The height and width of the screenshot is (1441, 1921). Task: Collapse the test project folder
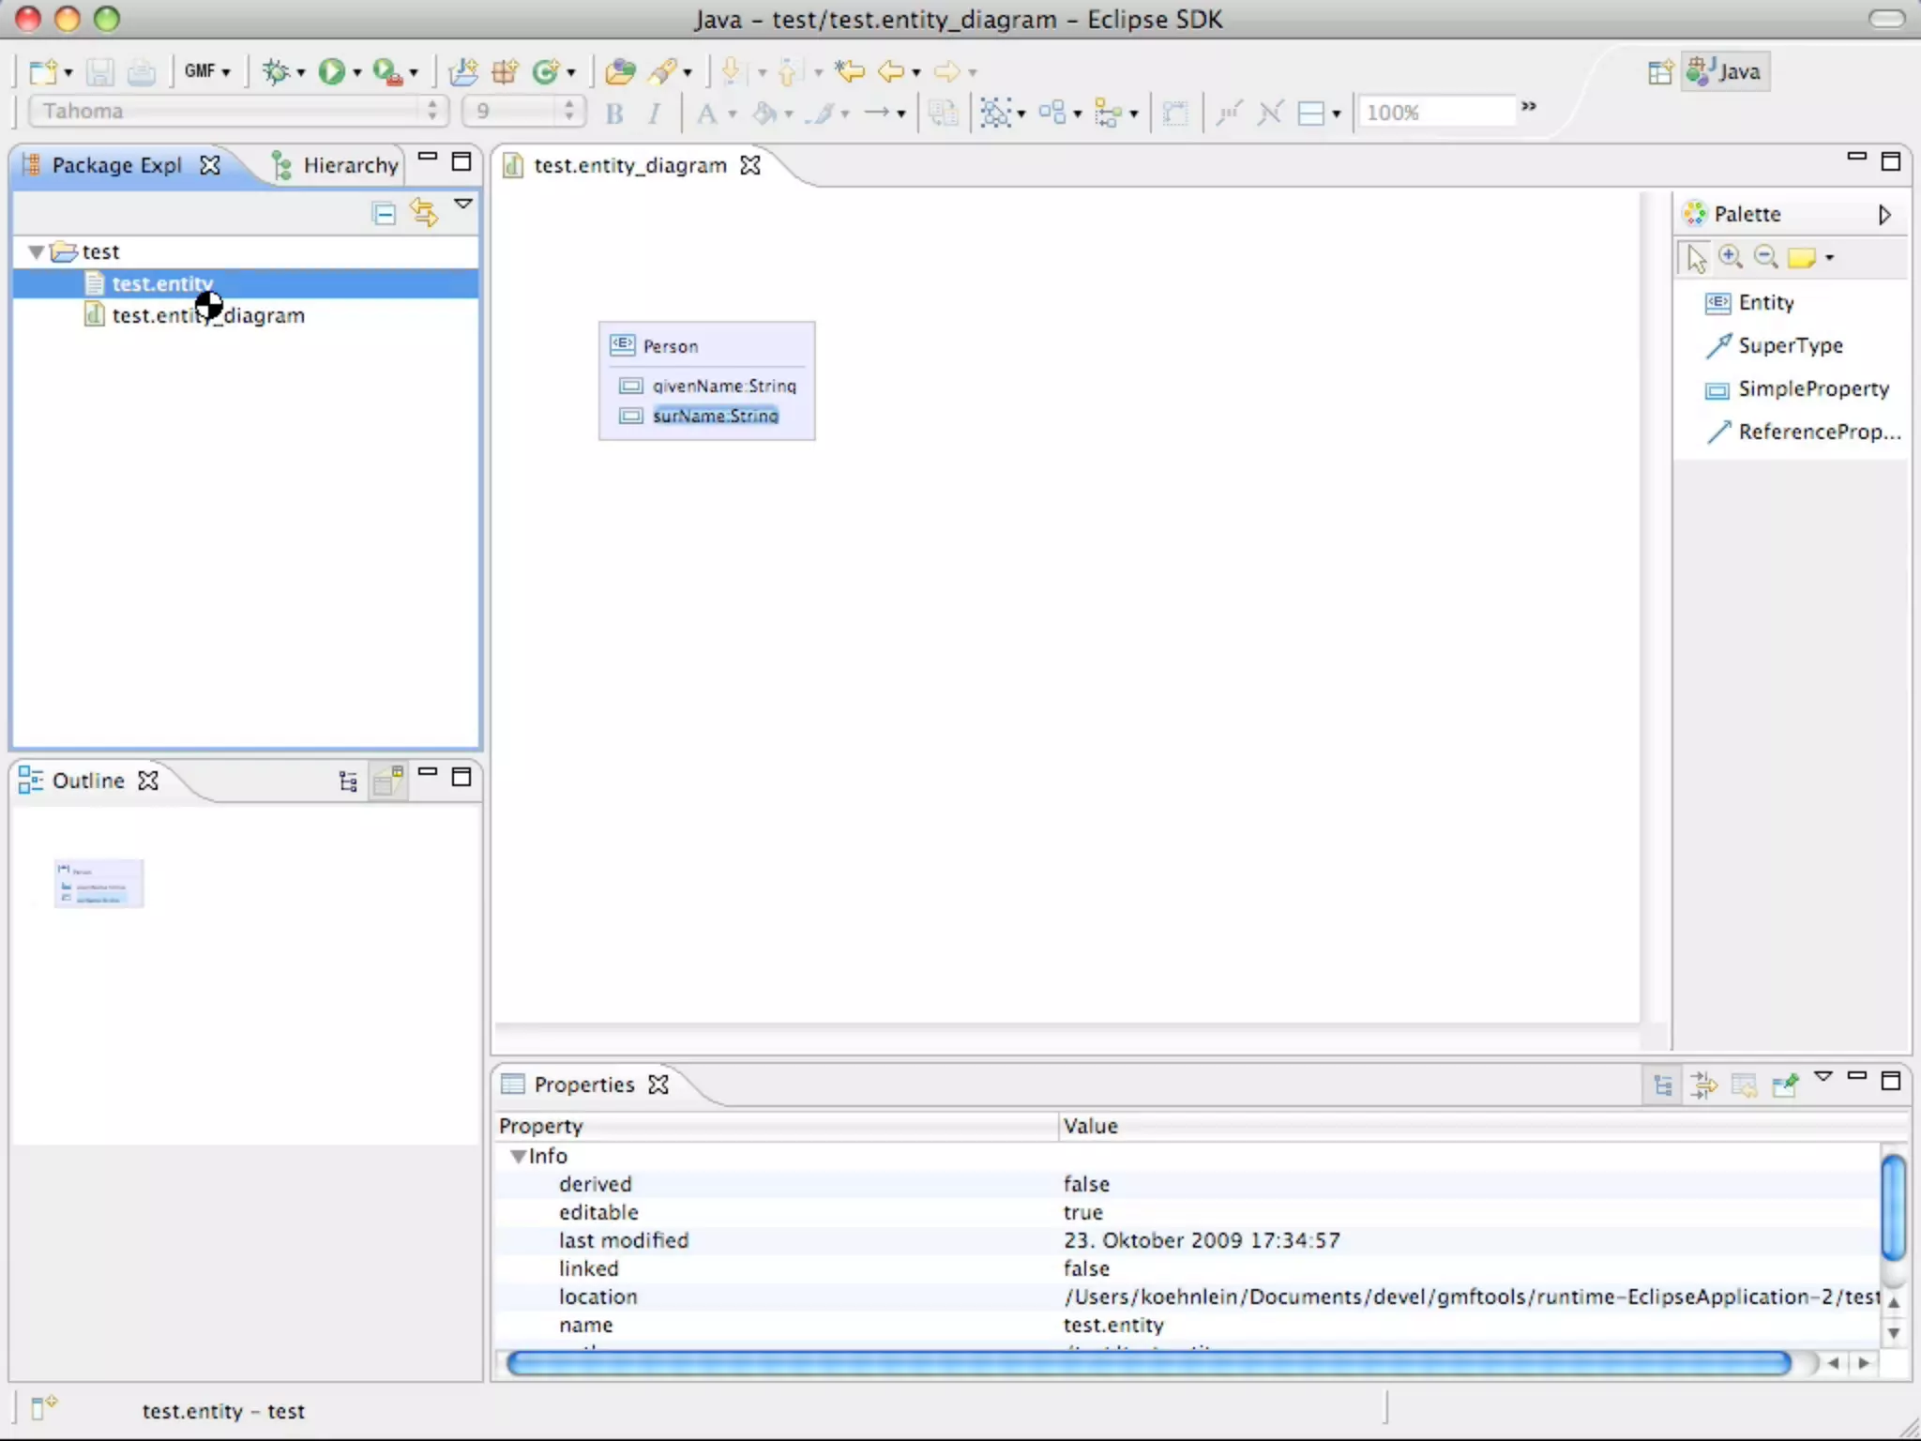pos(36,251)
